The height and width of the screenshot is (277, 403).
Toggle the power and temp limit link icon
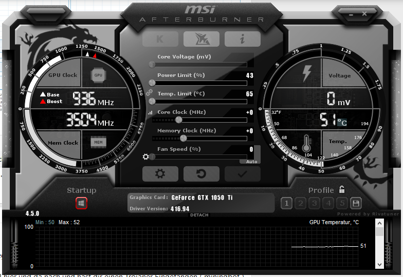pyautogui.click(x=149, y=92)
